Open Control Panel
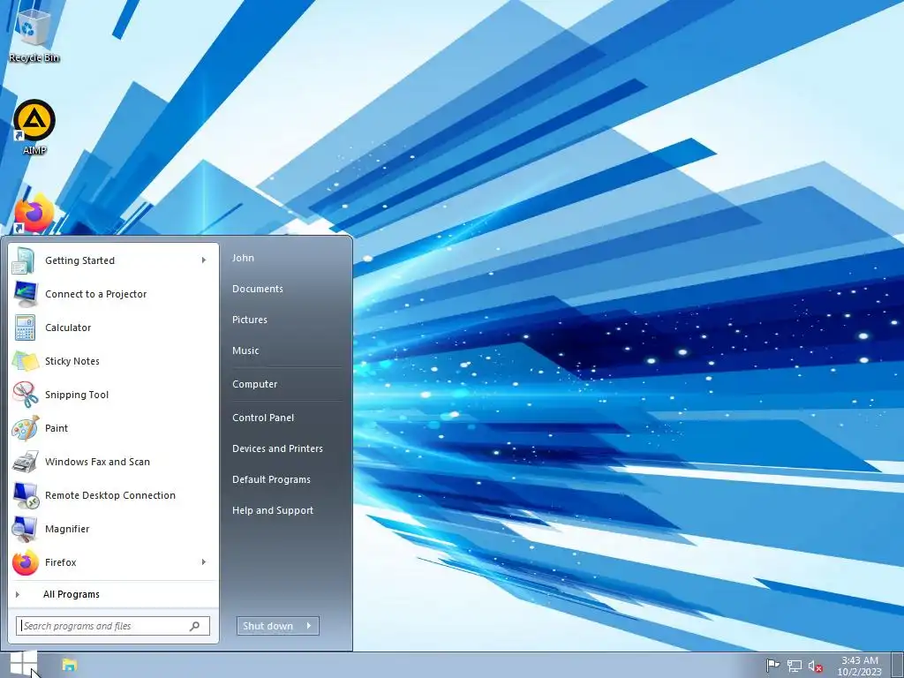Screen dimensions: 904x678 [x=263, y=418]
